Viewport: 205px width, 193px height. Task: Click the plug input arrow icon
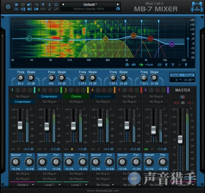pyautogui.click(x=29, y=9)
